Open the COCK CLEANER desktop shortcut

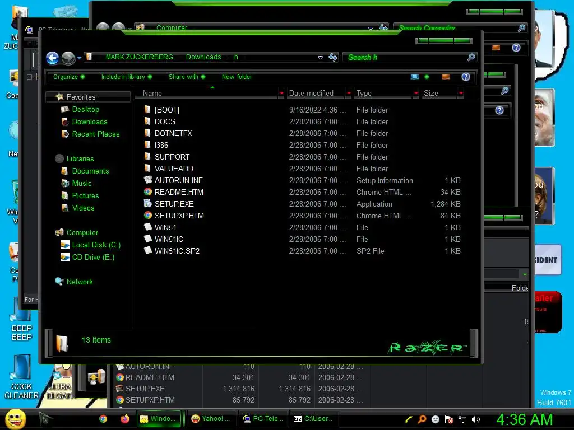(x=21, y=377)
